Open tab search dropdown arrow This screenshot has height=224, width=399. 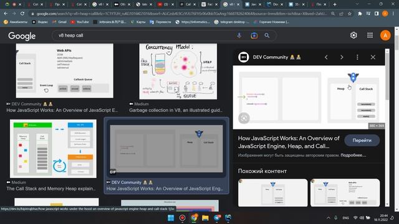[x=357, y=4]
